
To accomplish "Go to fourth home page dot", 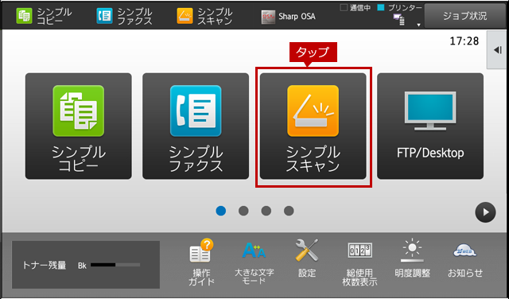I will [289, 211].
